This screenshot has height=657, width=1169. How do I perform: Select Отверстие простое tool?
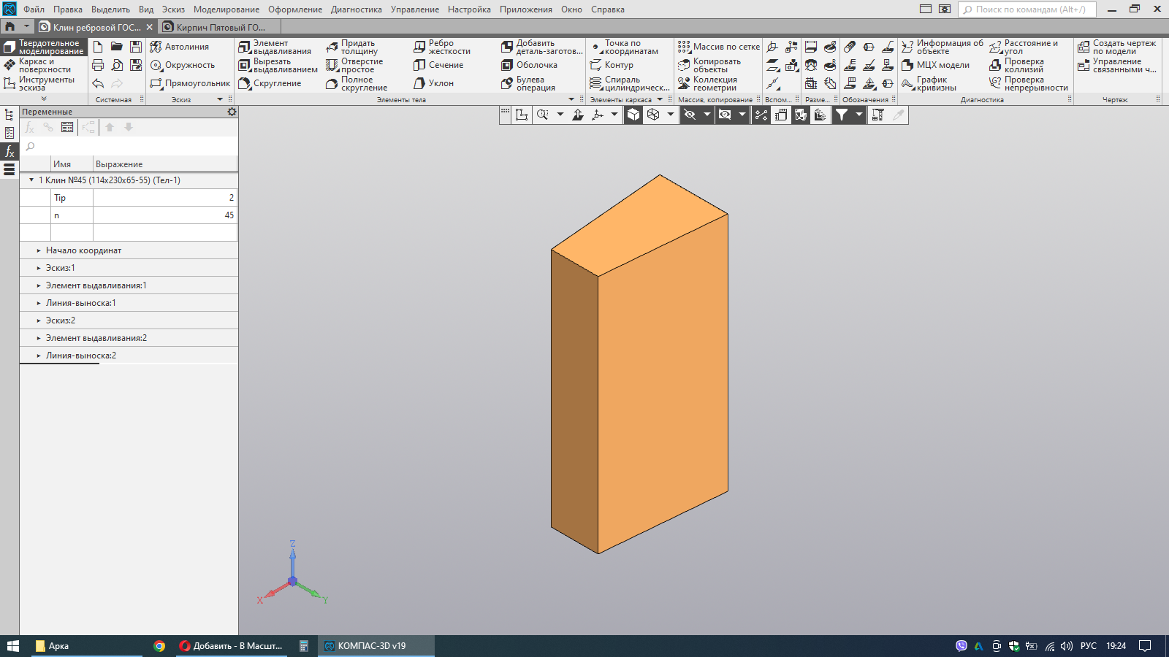tap(354, 65)
